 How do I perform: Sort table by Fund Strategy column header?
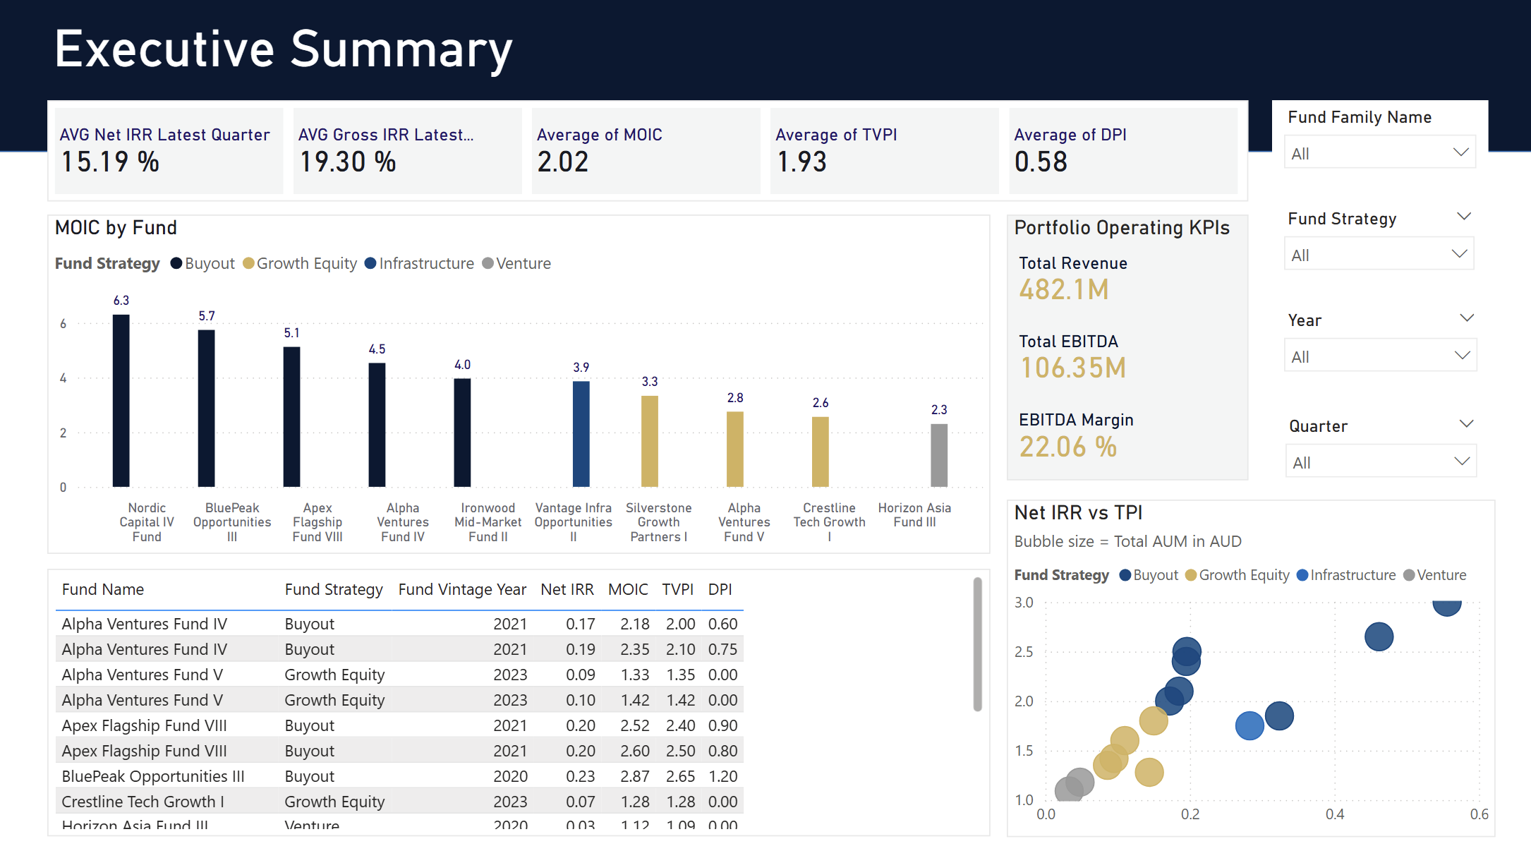tap(334, 589)
